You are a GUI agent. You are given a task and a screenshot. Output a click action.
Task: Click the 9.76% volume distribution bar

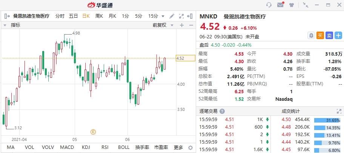tap(327, 143)
